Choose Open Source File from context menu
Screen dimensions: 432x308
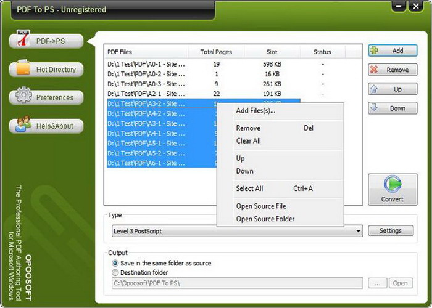(x=280, y=206)
